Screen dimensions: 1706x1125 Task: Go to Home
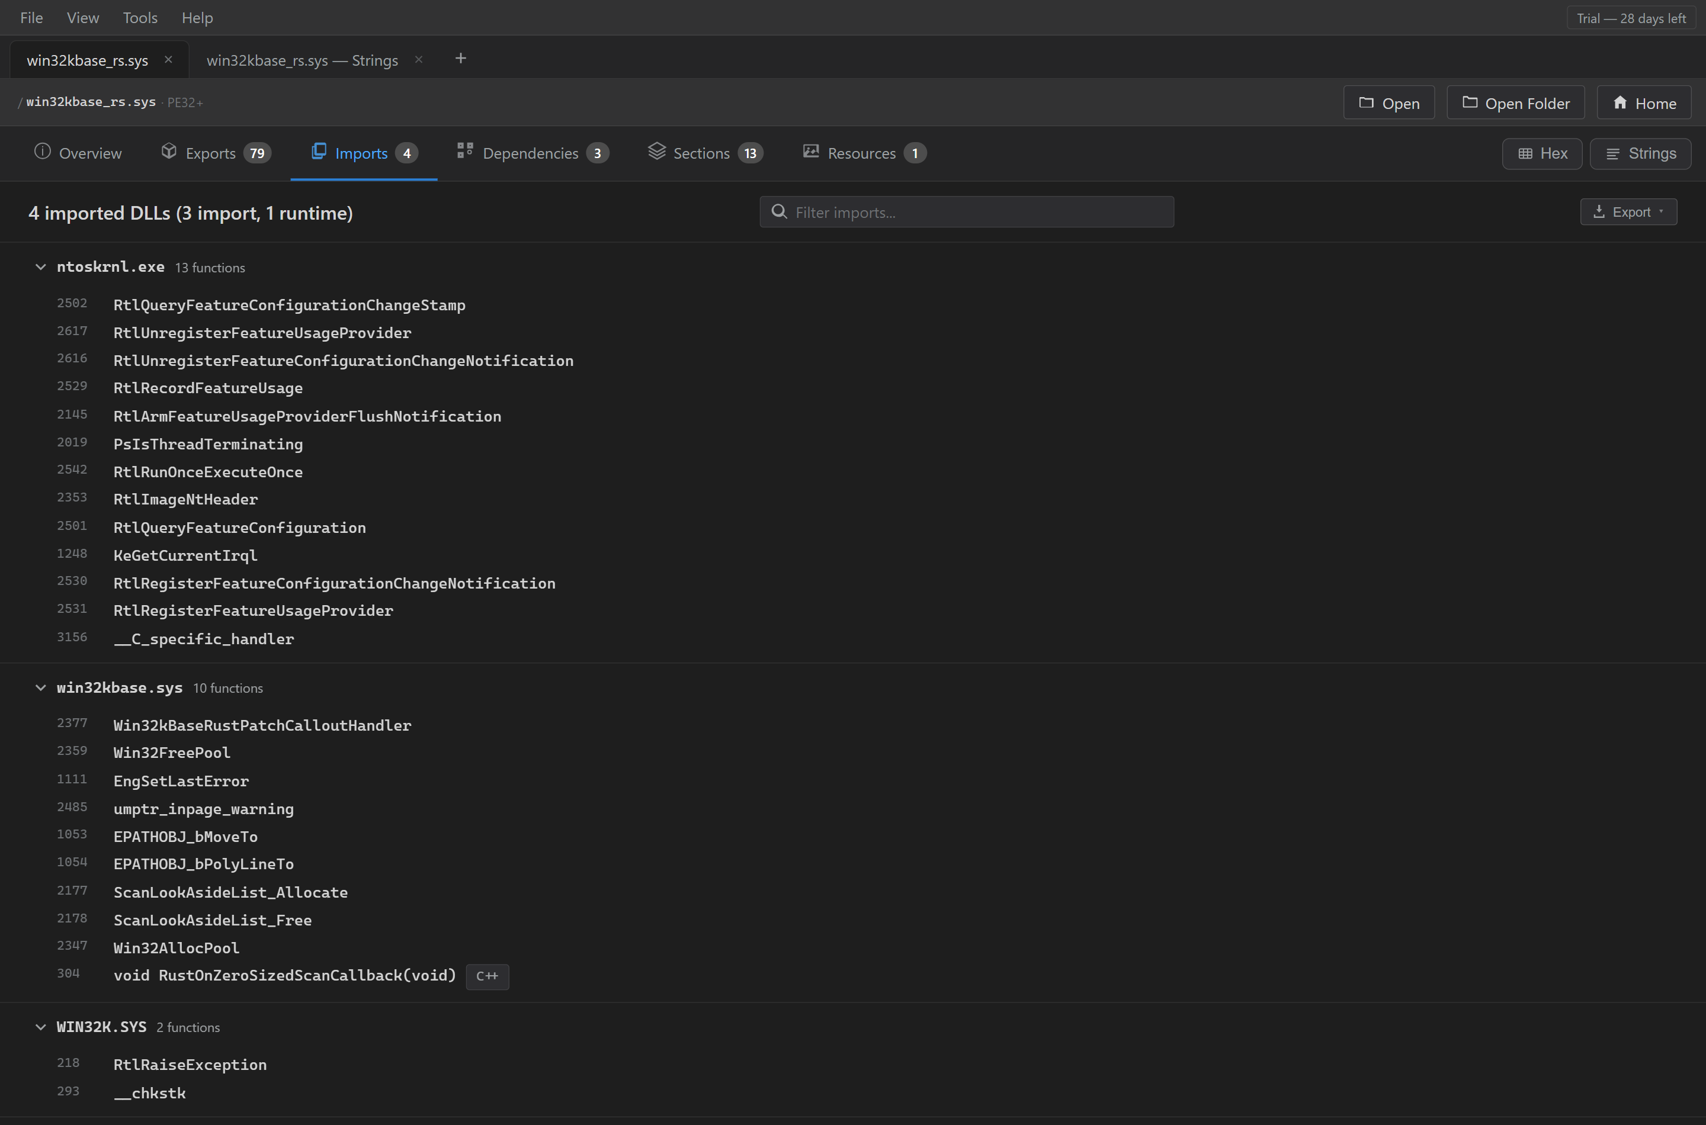[1644, 102]
